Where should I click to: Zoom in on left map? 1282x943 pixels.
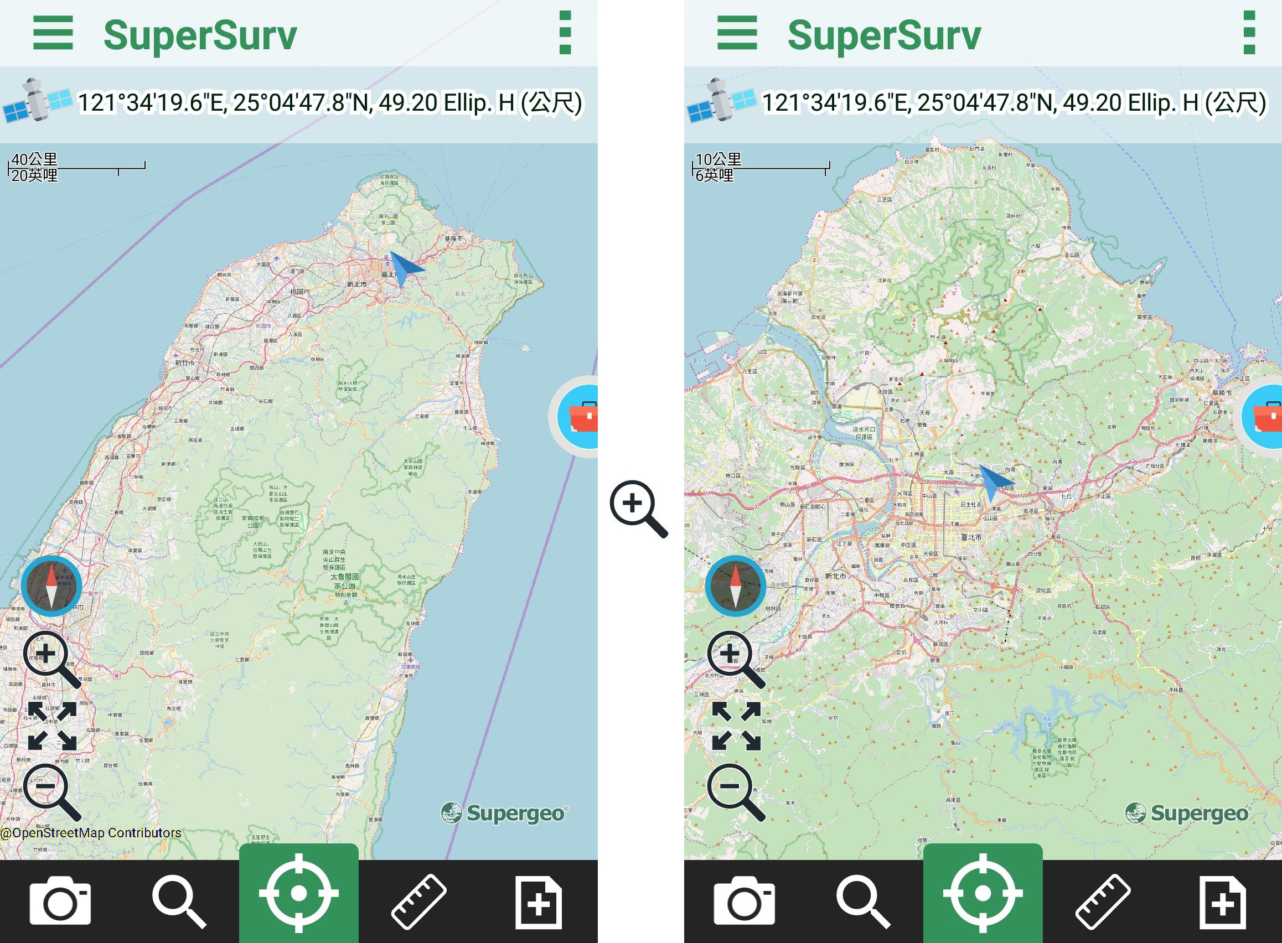pos(51,659)
